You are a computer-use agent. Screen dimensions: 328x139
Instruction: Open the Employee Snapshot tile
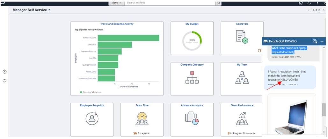click(x=92, y=120)
